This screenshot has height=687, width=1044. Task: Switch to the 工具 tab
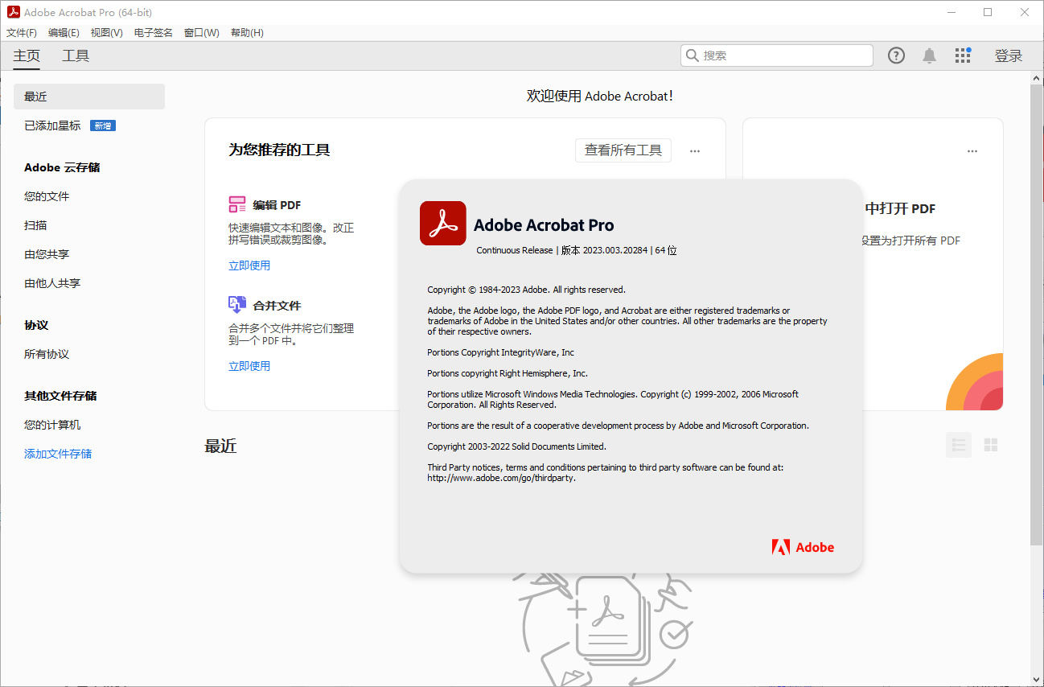(x=76, y=56)
